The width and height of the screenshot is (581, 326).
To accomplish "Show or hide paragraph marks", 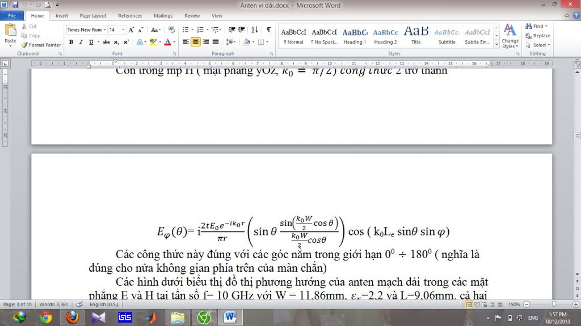I will point(268,29).
